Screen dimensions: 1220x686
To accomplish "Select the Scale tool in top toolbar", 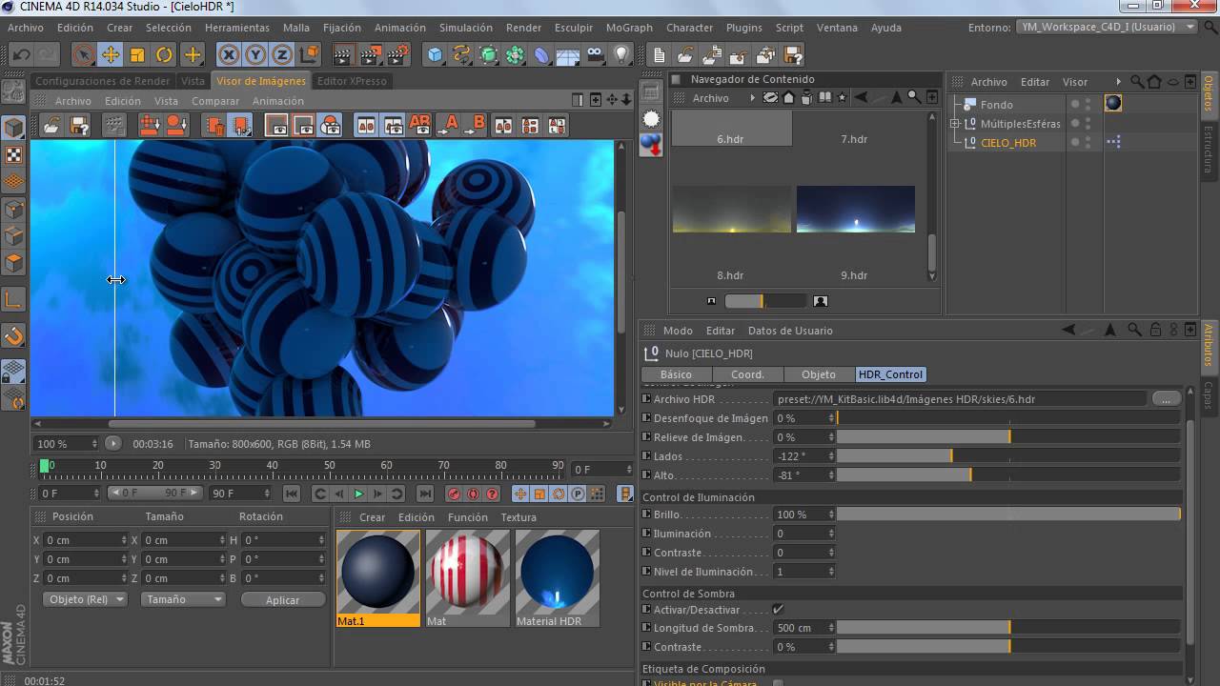I will pyautogui.click(x=137, y=54).
